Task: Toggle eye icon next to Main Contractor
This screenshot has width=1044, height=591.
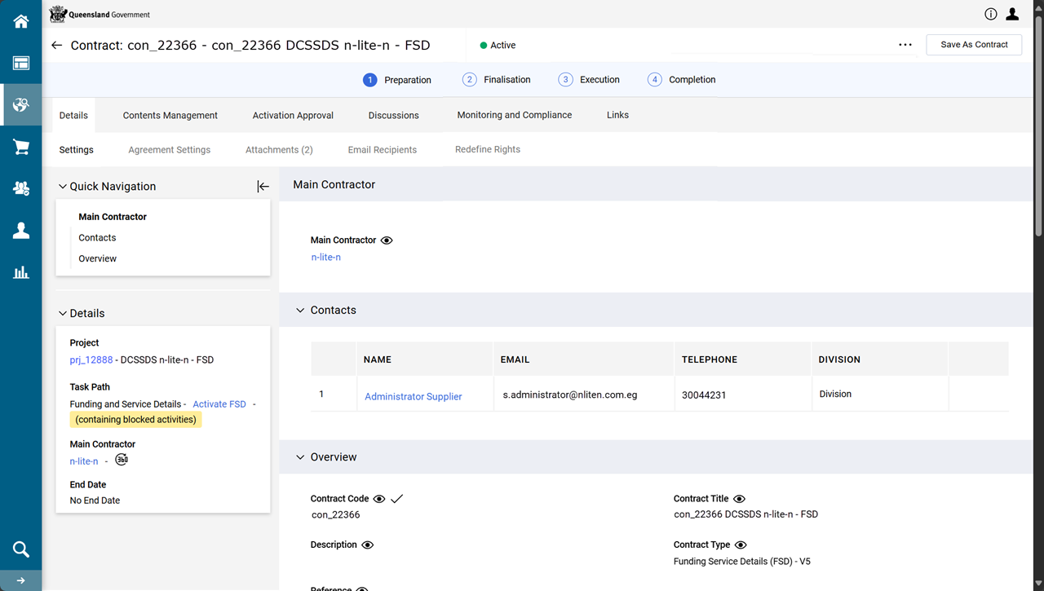Action: coord(387,240)
